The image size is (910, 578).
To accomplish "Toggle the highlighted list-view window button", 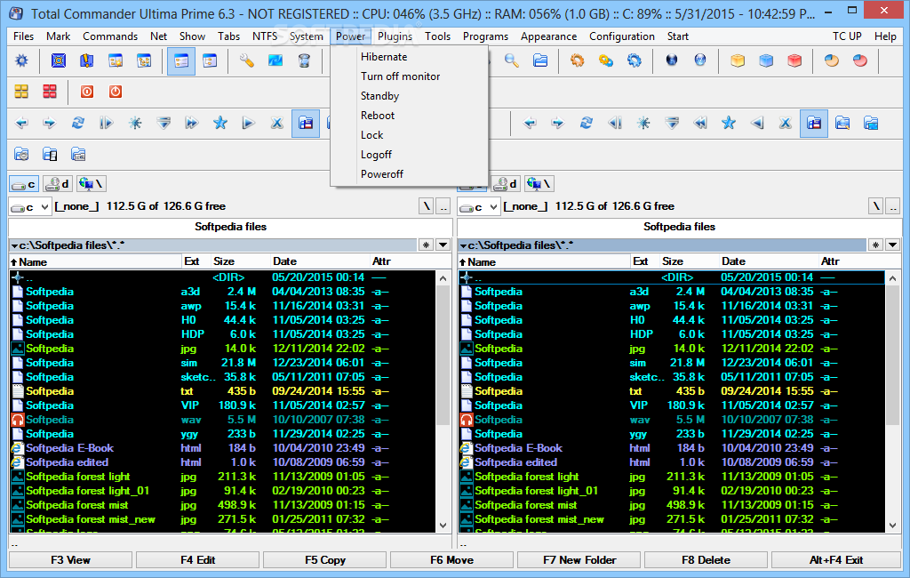I will point(181,61).
